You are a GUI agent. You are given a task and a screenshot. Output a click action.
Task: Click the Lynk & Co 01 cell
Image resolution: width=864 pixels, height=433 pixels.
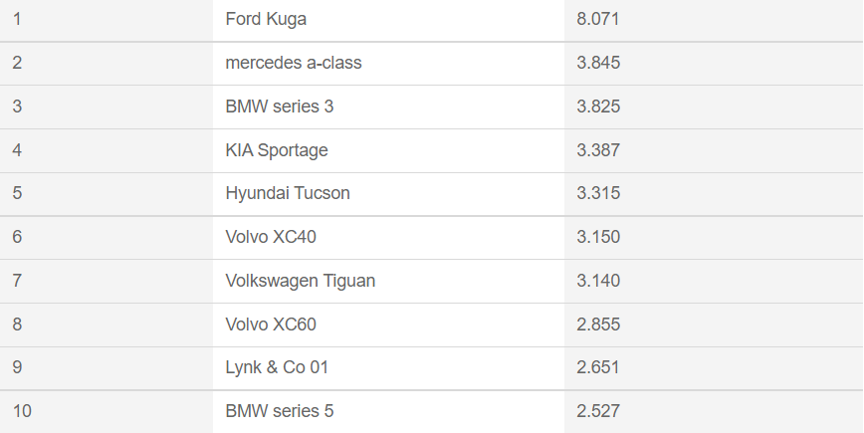277,367
